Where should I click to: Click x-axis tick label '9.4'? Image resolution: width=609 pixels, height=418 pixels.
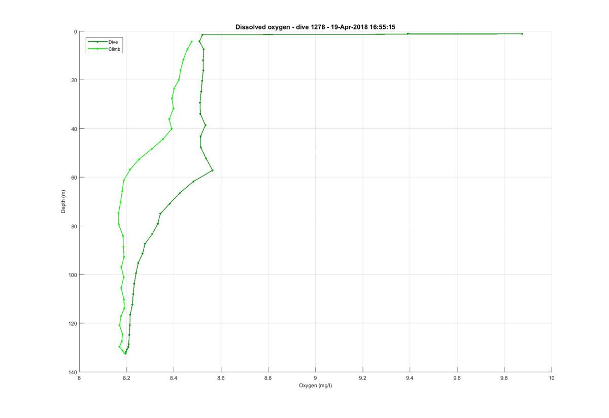[x=410, y=378]
